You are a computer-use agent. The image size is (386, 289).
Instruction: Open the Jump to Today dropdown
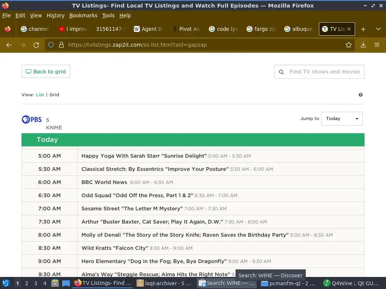(x=342, y=119)
